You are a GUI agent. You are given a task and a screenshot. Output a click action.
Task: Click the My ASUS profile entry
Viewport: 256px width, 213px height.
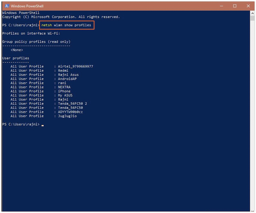coord(65,95)
